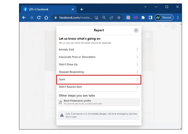The width and height of the screenshot is (188, 134).
Task: Click the browser back arrow
Action: click(24, 18)
